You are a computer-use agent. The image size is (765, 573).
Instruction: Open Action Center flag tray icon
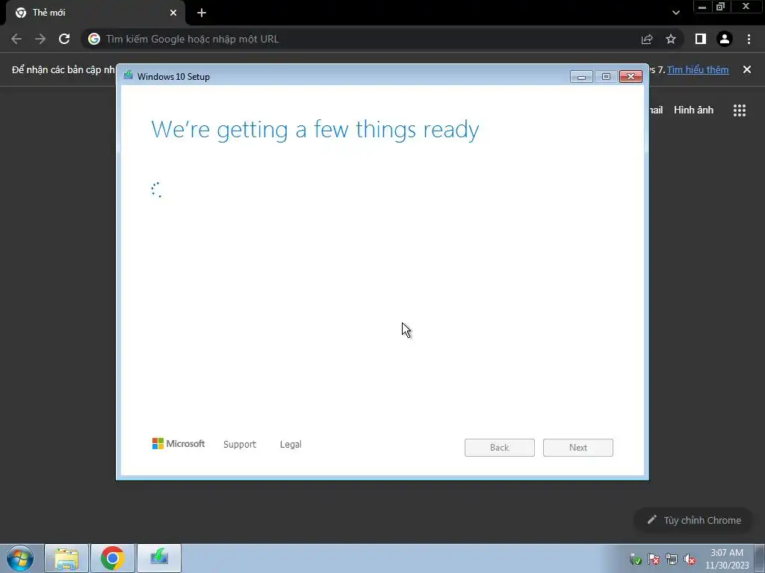[654, 559]
